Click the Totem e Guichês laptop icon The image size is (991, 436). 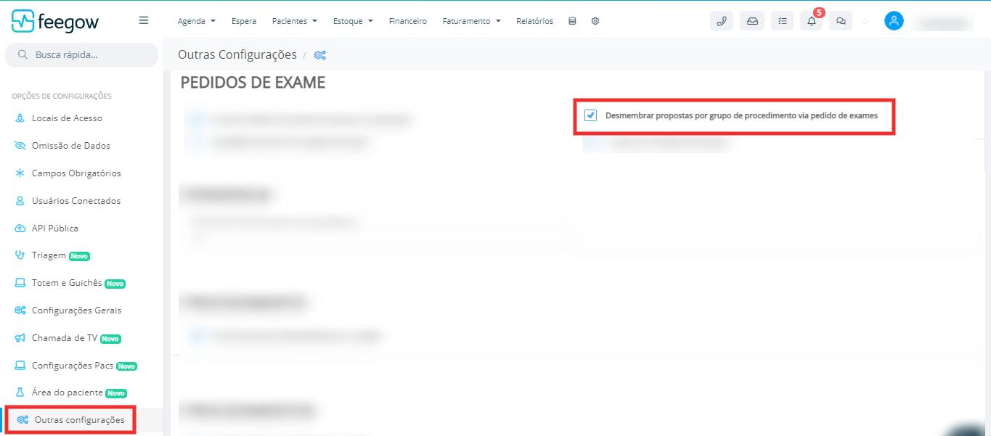pyautogui.click(x=20, y=283)
